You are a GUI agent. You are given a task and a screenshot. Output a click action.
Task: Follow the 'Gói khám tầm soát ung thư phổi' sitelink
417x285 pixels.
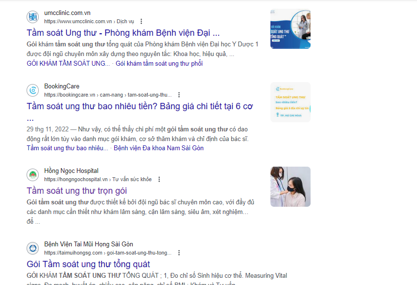click(159, 63)
